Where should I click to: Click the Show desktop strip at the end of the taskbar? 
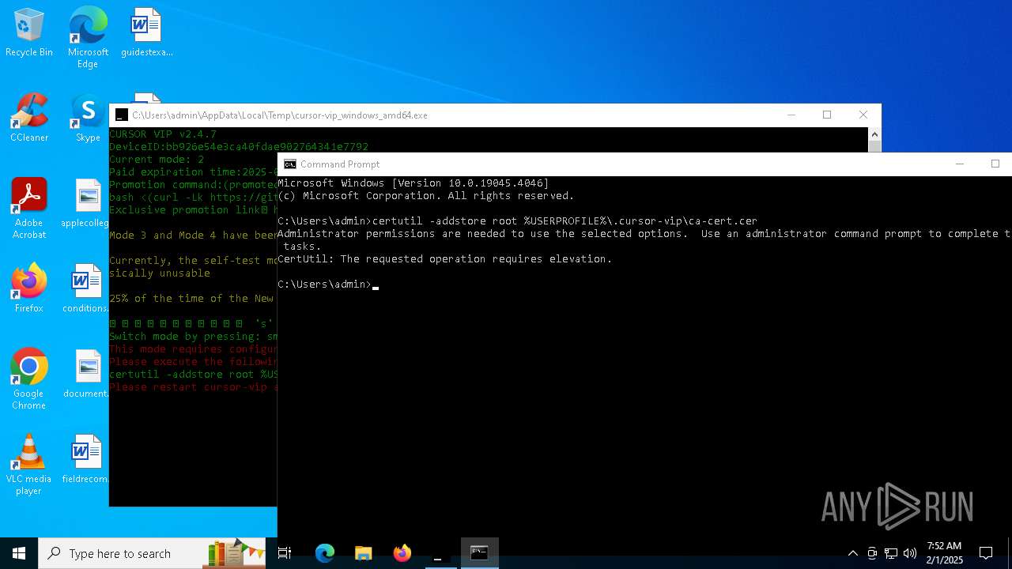click(1010, 553)
